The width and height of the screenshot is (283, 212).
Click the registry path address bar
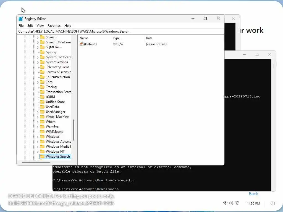pos(120,31)
